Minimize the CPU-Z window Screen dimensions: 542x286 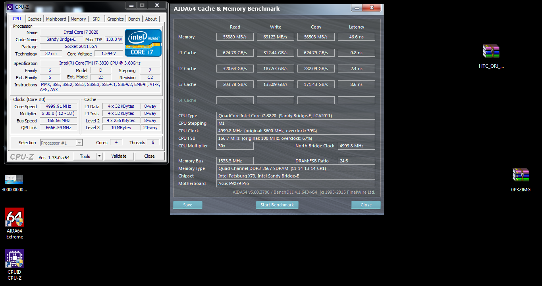[131, 5]
